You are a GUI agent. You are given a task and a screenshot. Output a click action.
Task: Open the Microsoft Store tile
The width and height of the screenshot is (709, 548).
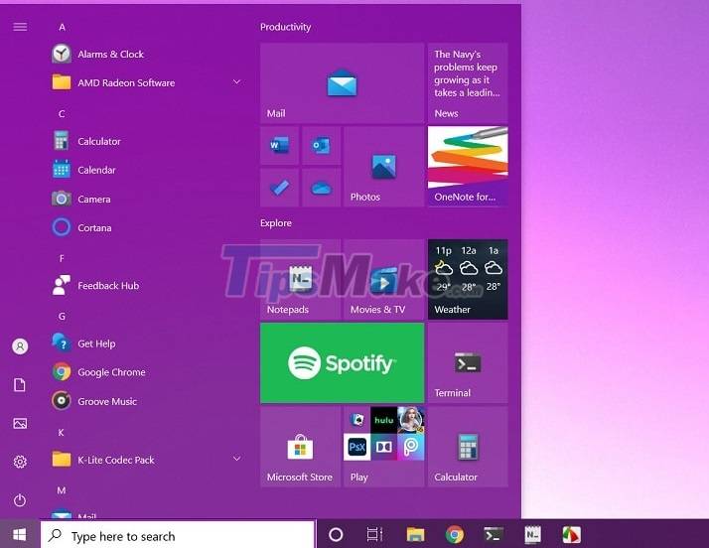(300, 447)
